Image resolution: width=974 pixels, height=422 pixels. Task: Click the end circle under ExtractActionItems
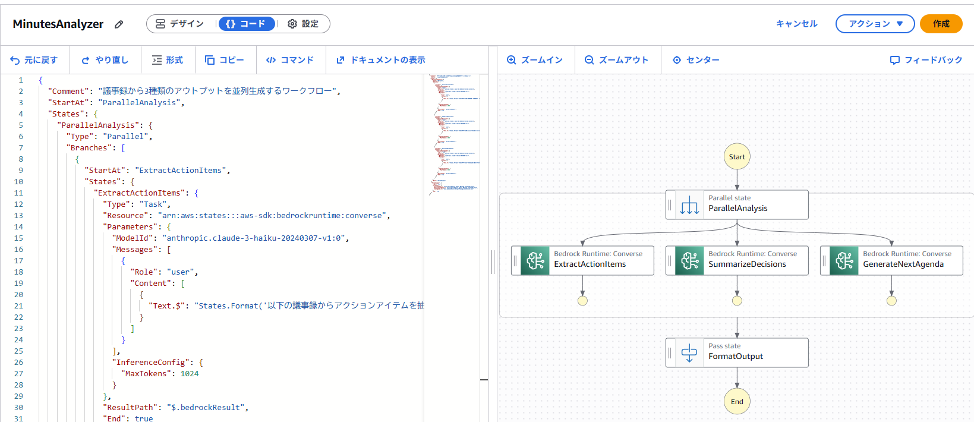tap(582, 301)
